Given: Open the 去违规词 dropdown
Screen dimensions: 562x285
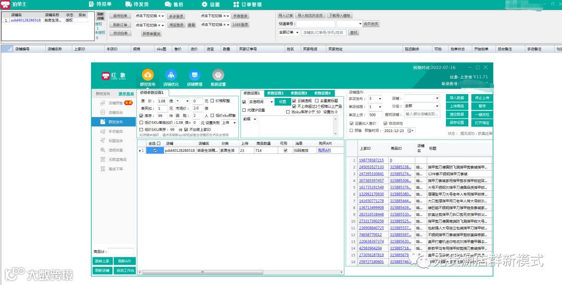Looking at the screenshot, I should pyautogui.click(x=261, y=102).
